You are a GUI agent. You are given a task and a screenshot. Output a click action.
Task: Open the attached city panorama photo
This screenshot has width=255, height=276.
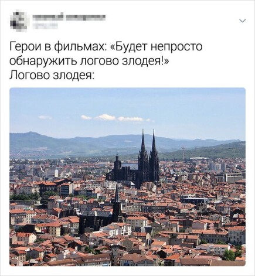127,177
